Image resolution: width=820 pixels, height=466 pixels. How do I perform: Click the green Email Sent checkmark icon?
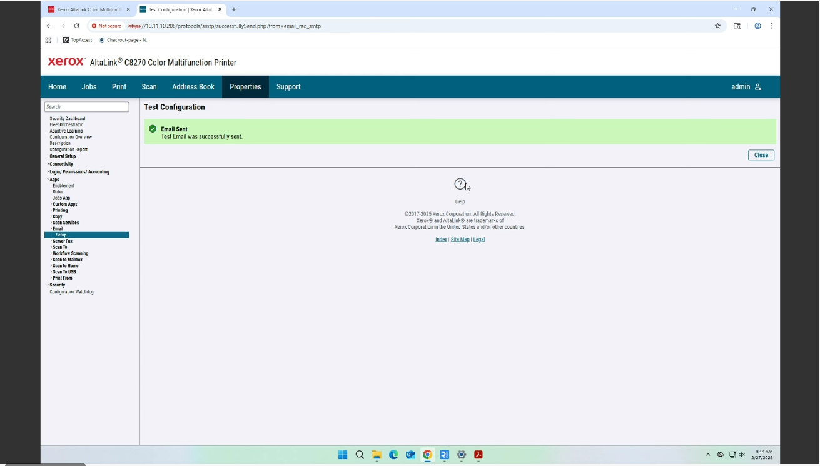pyautogui.click(x=152, y=129)
